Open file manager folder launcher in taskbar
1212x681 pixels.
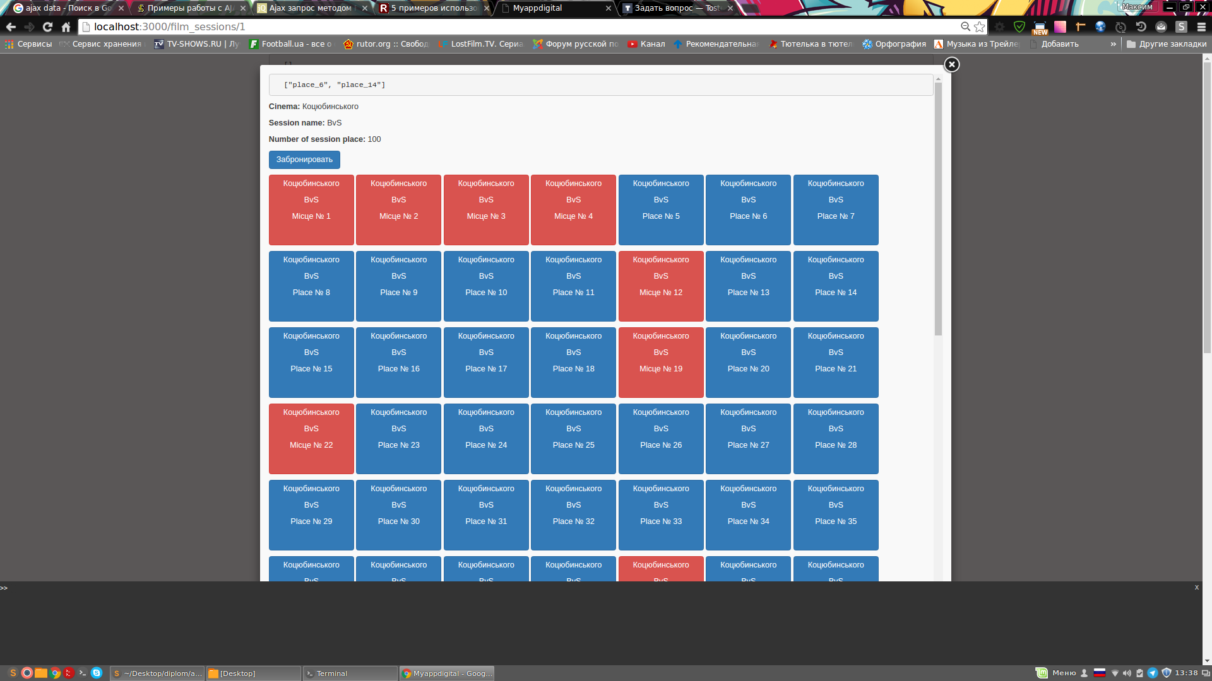pyautogui.click(x=41, y=673)
